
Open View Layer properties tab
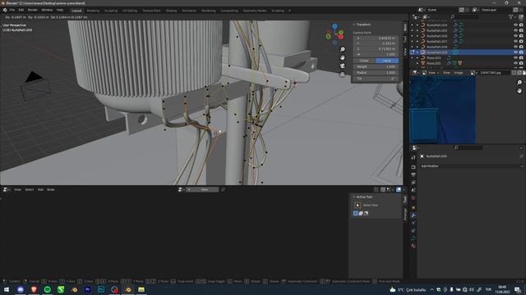tap(413, 182)
